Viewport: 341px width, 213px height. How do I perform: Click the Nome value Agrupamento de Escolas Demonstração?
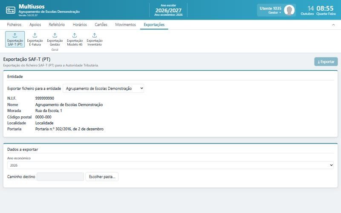[69, 104]
